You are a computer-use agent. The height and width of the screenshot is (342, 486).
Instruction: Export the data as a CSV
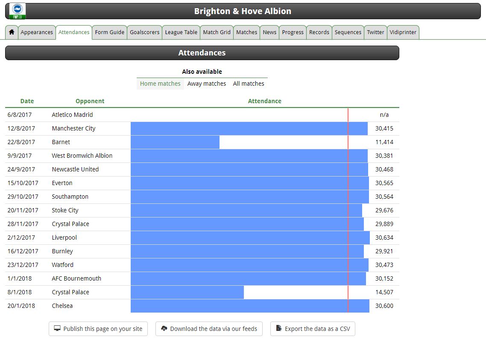pos(313,329)
